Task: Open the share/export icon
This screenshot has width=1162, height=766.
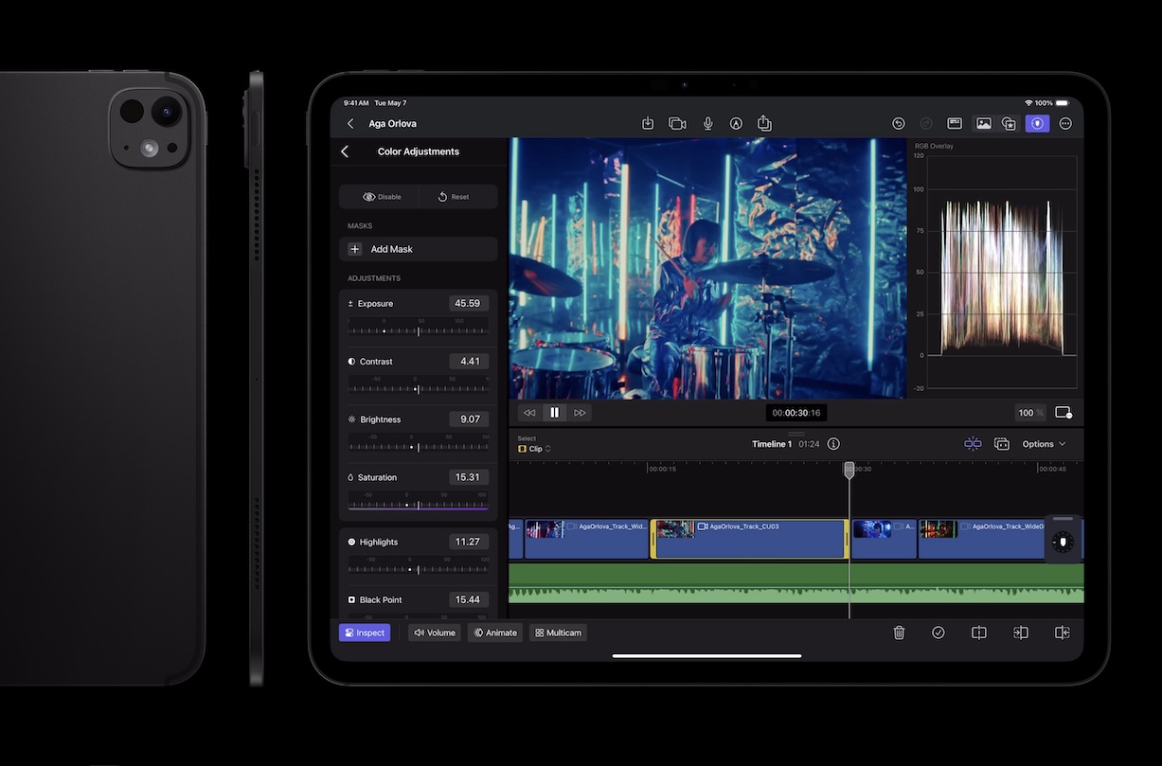Action: click(x=764, y=123)
